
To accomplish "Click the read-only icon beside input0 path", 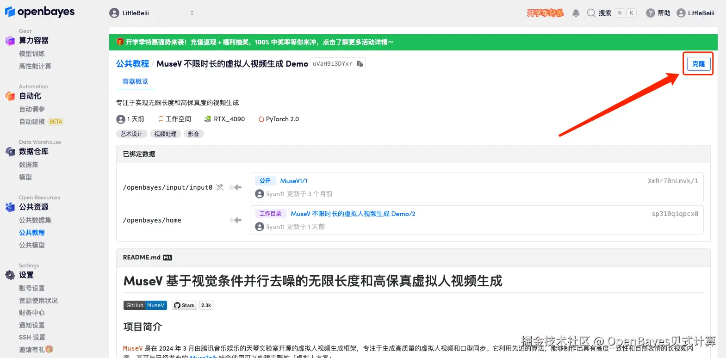I will 220,187.
